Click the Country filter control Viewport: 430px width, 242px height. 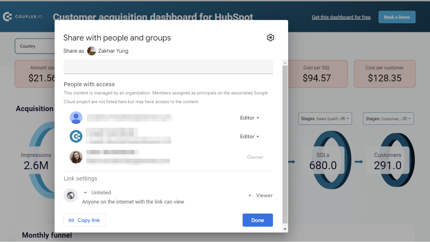pyautogui.click(x=35, y=46)
